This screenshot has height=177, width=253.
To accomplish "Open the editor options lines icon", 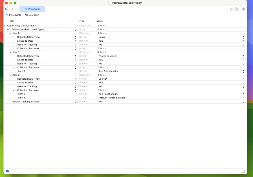I will coord(237,9).
